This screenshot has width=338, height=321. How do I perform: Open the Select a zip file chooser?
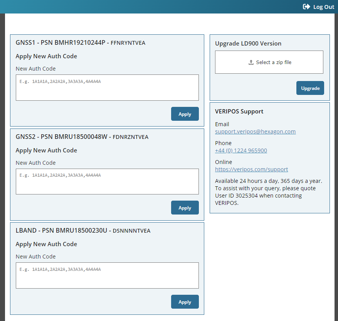pyautogui.click(x=269, y=62)
